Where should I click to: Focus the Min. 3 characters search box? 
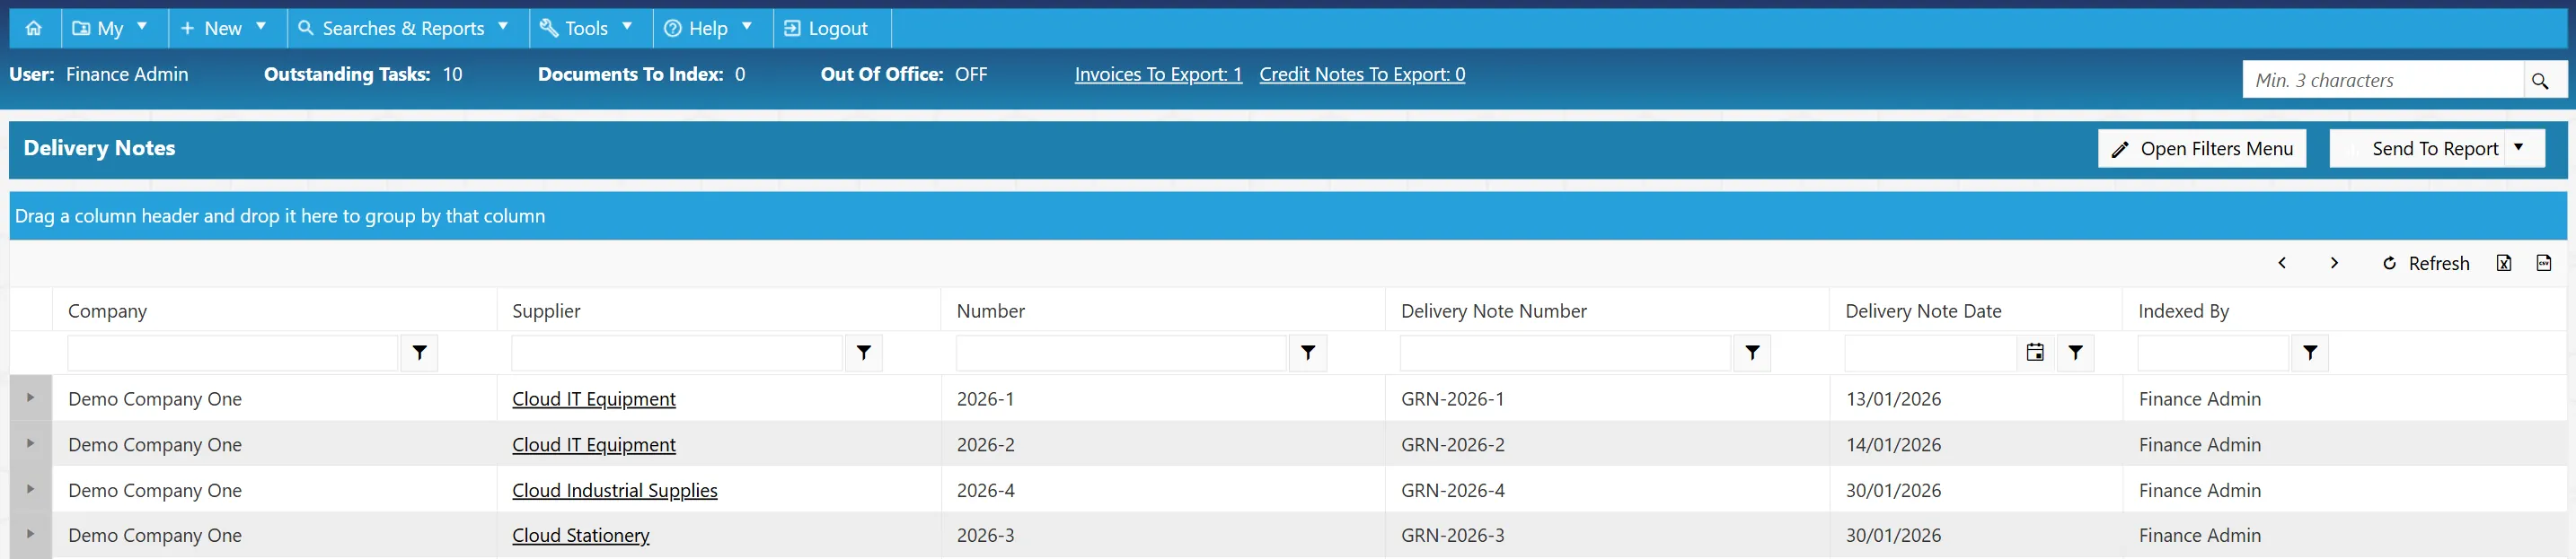pos(2383,80)
